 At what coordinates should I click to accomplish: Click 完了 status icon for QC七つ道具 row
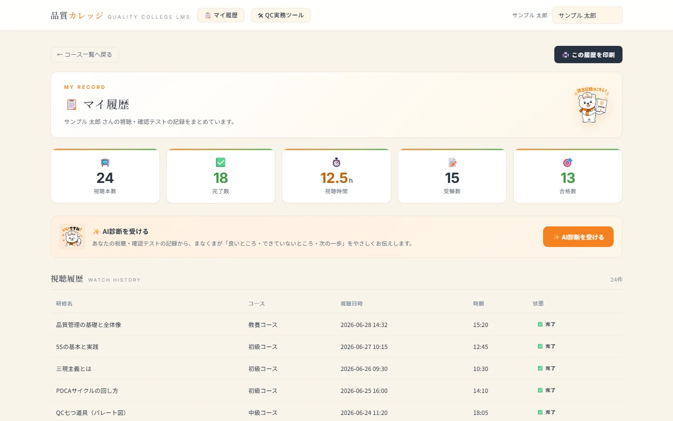(x=540, y=412)
